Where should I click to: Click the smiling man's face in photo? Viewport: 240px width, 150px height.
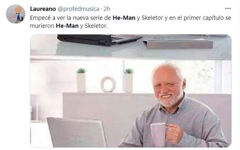click(x=168, y=86)
